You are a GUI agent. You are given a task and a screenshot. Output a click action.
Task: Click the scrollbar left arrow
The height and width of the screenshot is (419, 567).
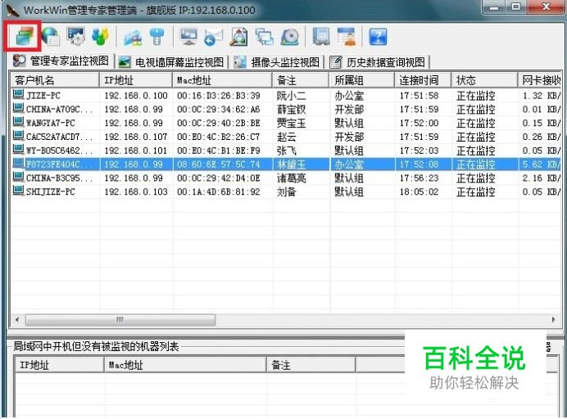[x=17, y=320]
